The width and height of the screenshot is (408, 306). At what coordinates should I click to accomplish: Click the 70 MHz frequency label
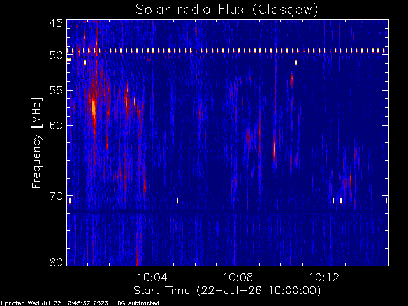click(56, 196)
